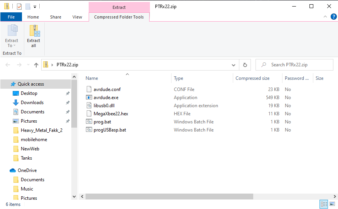Open the File menu tab
338x209 pixels.
click(11, 17)
